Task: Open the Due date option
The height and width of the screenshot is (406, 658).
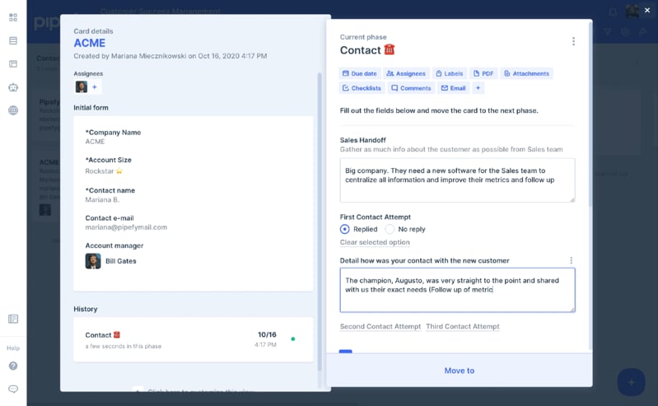Action: pos(359,73)
